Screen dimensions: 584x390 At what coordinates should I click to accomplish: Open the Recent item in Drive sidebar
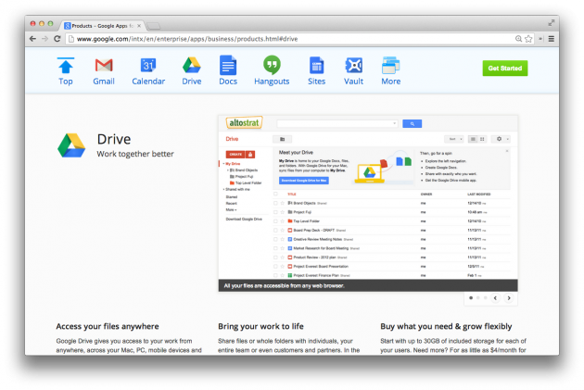pos(232,204)
